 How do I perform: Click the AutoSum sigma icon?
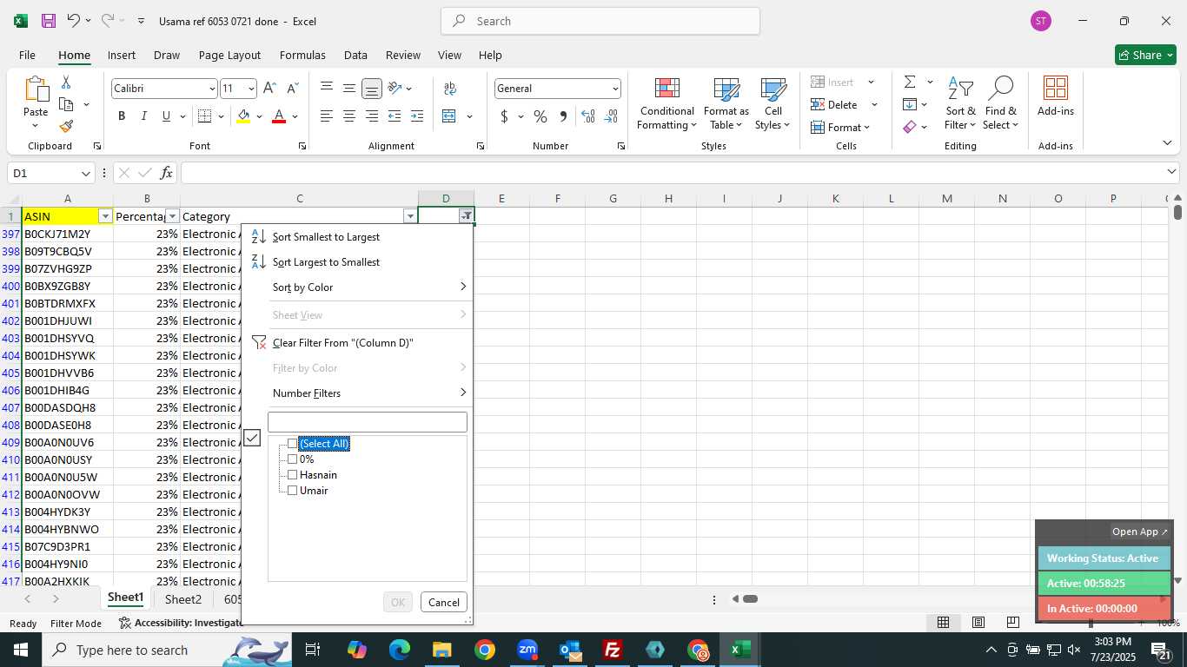point(910,82)
